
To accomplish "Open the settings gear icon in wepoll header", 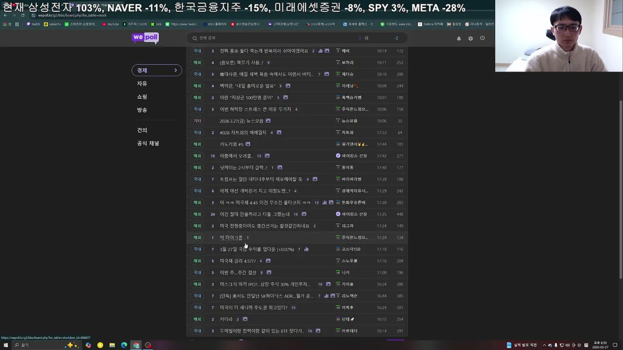I will click(x=471, y=38).
